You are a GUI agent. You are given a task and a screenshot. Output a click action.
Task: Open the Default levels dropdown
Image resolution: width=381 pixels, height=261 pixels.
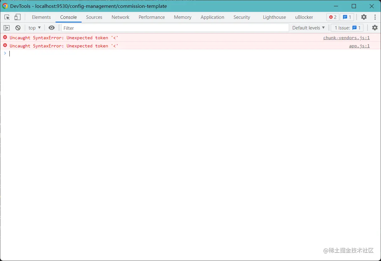point(308,28)
